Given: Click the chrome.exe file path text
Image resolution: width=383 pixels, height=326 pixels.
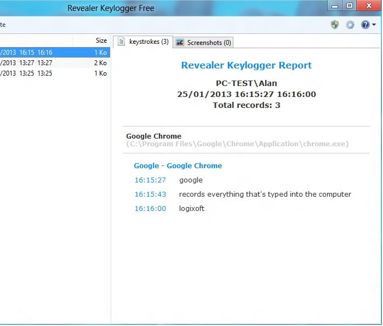Looking at the screenshot, I should coord(237,144).
